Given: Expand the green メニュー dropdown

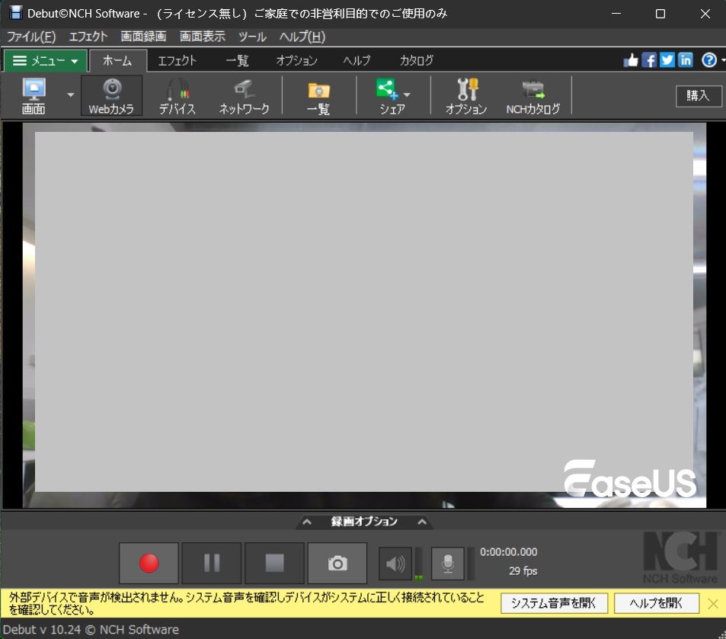Looking at the screenshot, I should [46, 61].
